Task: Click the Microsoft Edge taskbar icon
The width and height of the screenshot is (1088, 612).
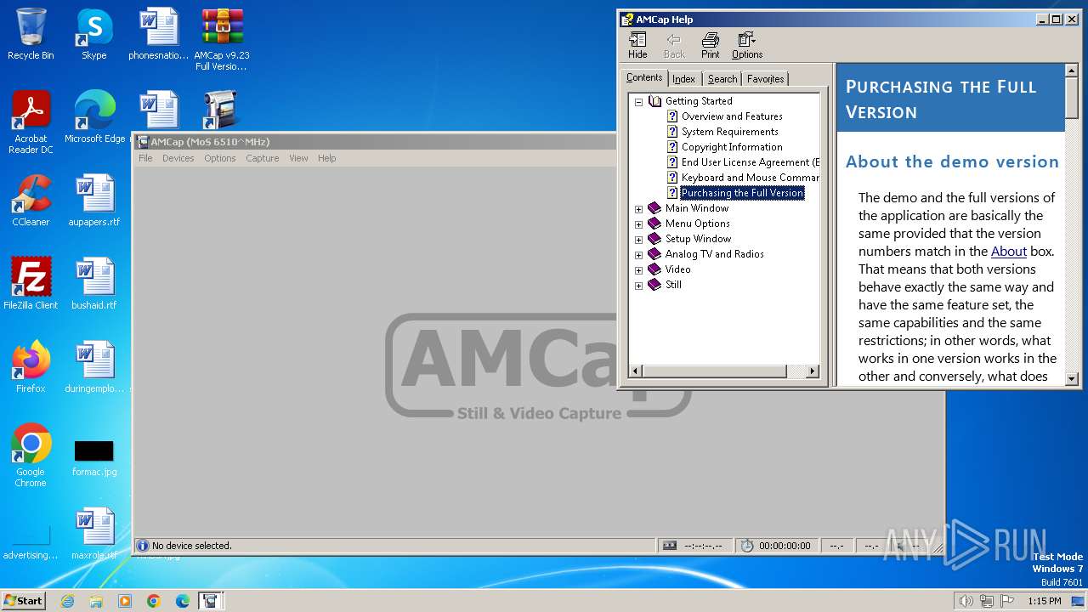Action: coord(182,601)
